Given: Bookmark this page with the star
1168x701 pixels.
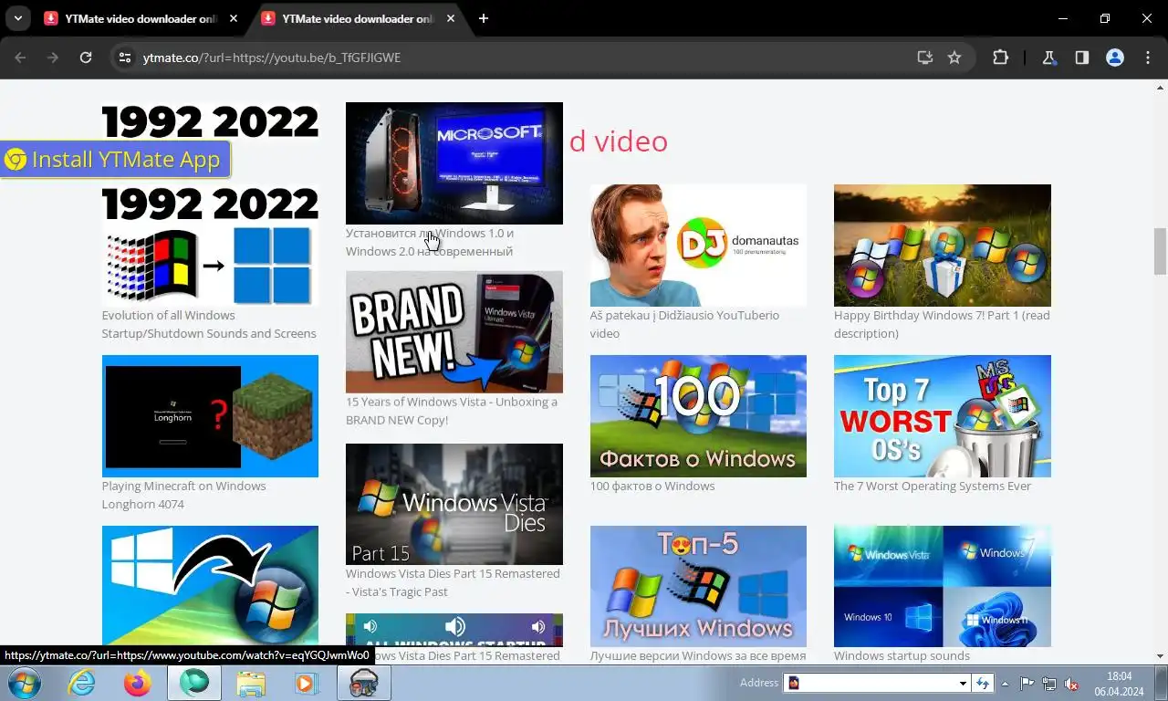Looking at the screenshot, I should (x=954, y=58).
